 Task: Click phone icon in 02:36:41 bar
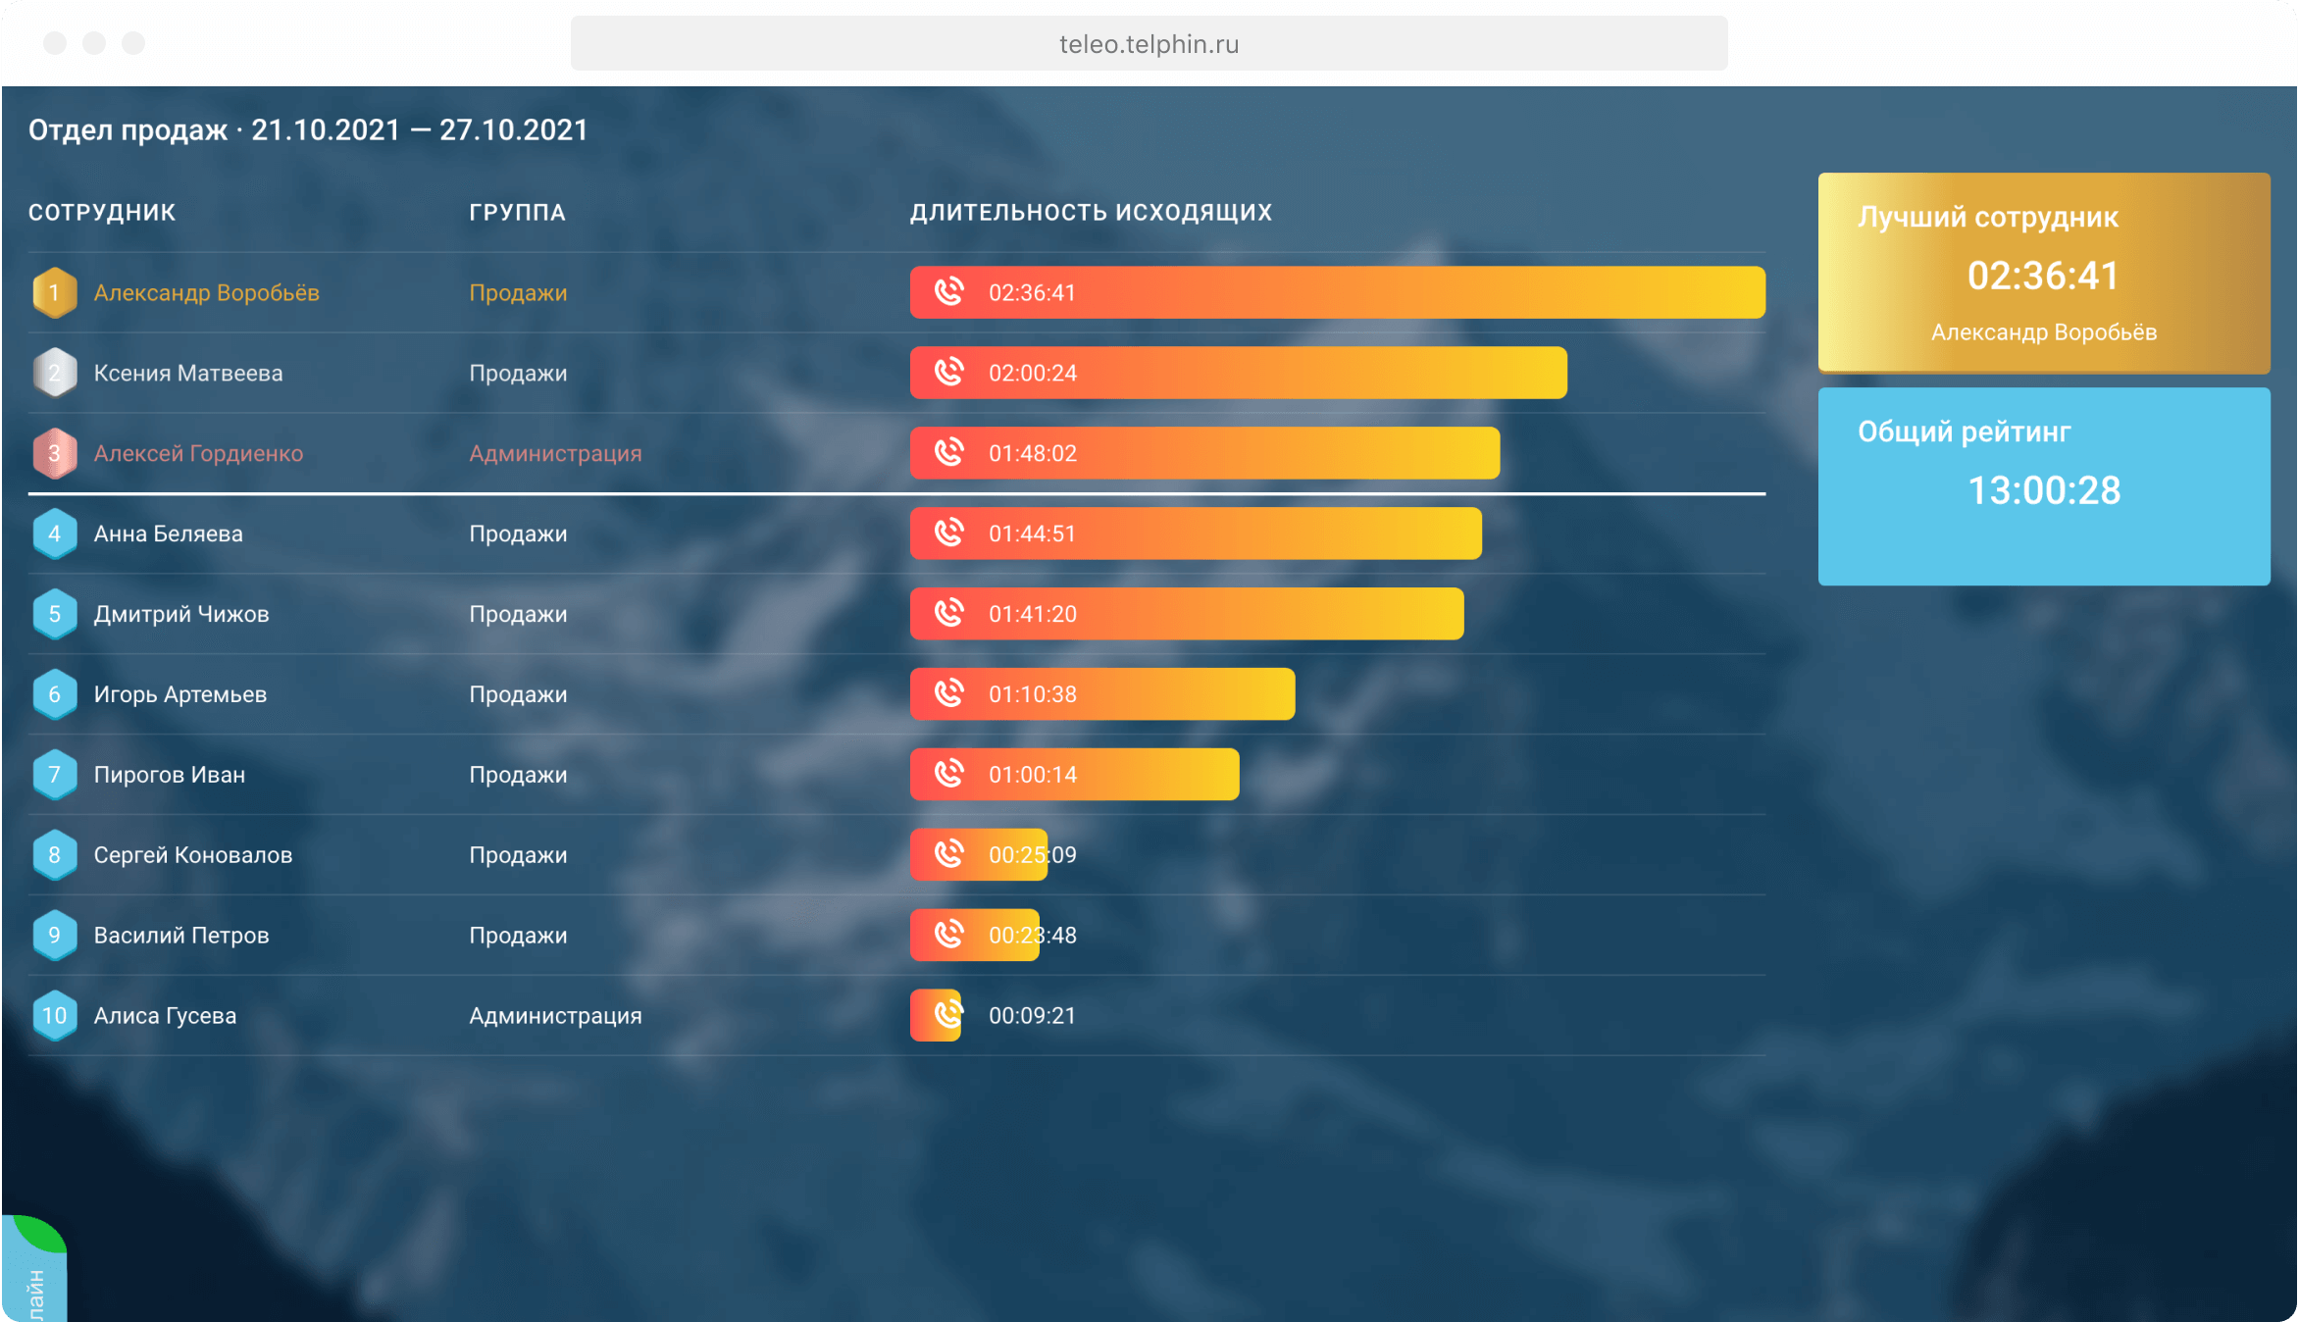[948, 292]
